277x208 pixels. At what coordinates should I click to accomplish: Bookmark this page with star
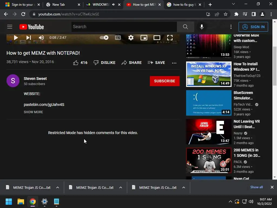point(226,14)
